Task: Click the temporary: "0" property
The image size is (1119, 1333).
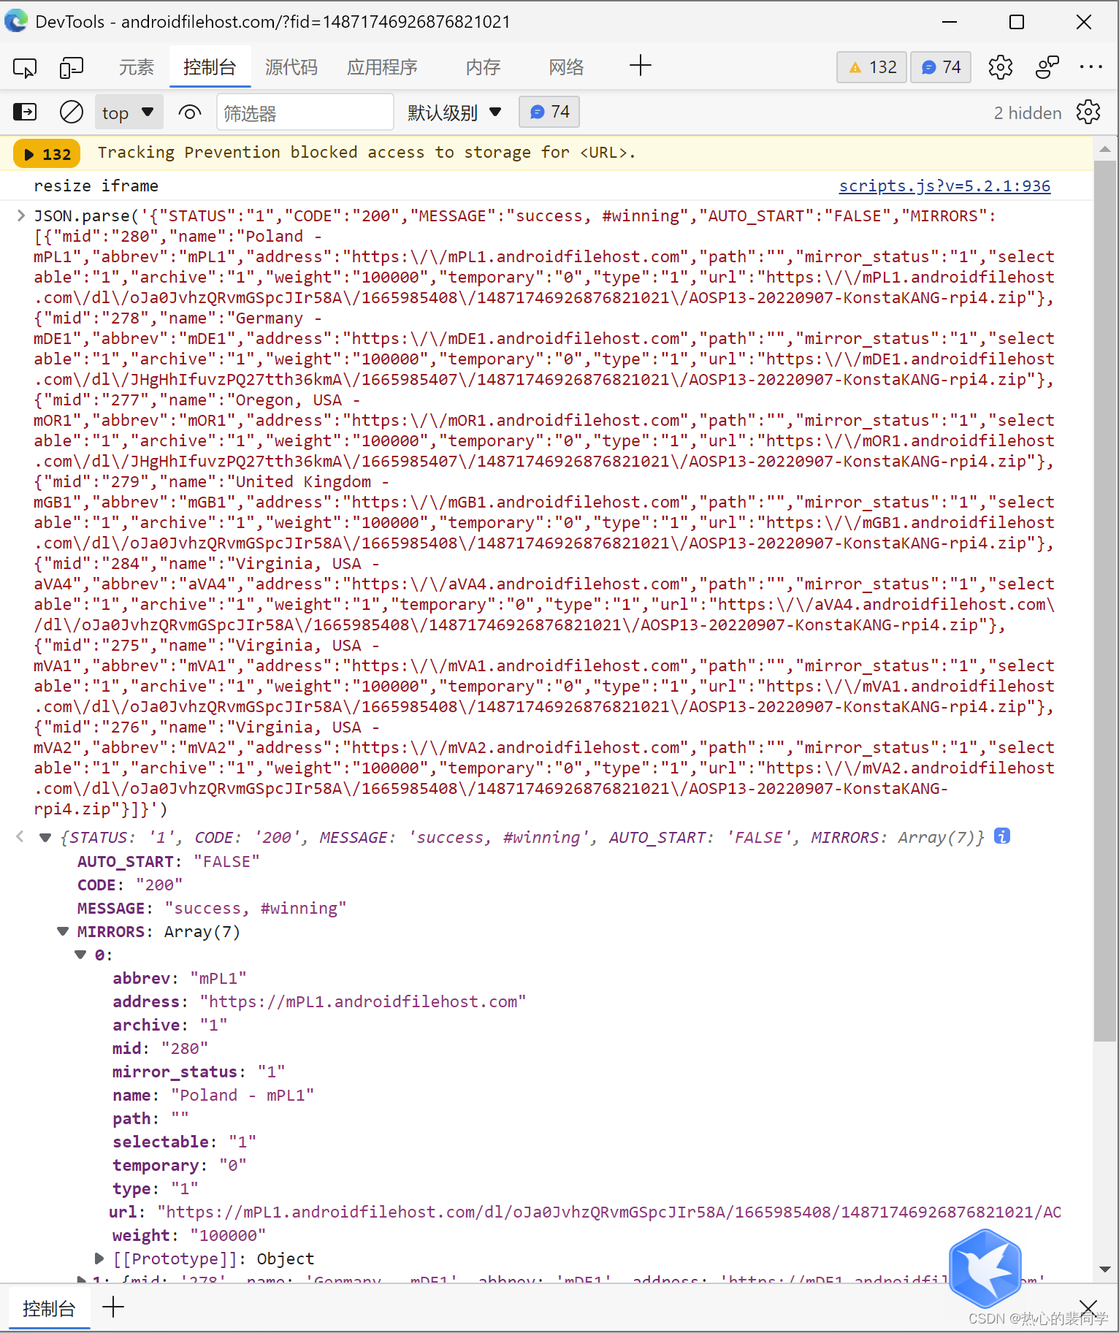Action: (x=180, y=1165)
